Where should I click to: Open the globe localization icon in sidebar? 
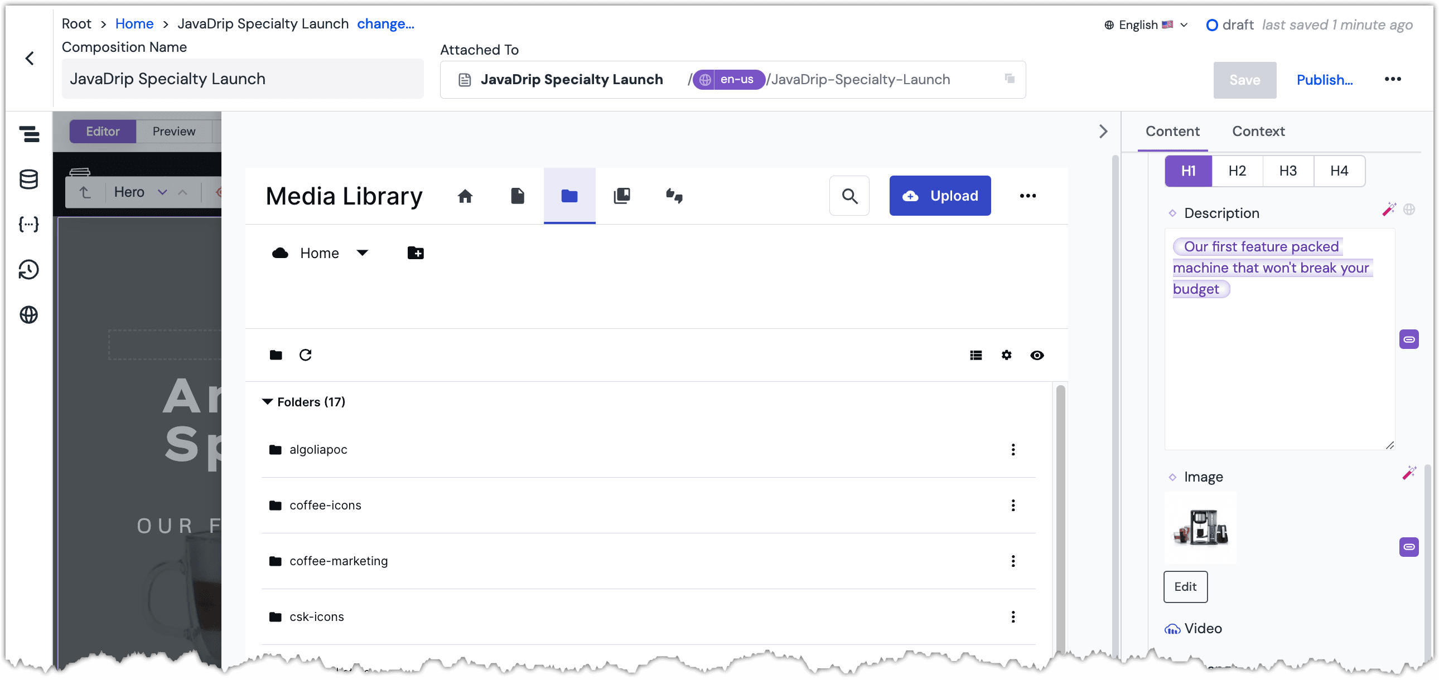pyautogui.click(x=29, y=315)
